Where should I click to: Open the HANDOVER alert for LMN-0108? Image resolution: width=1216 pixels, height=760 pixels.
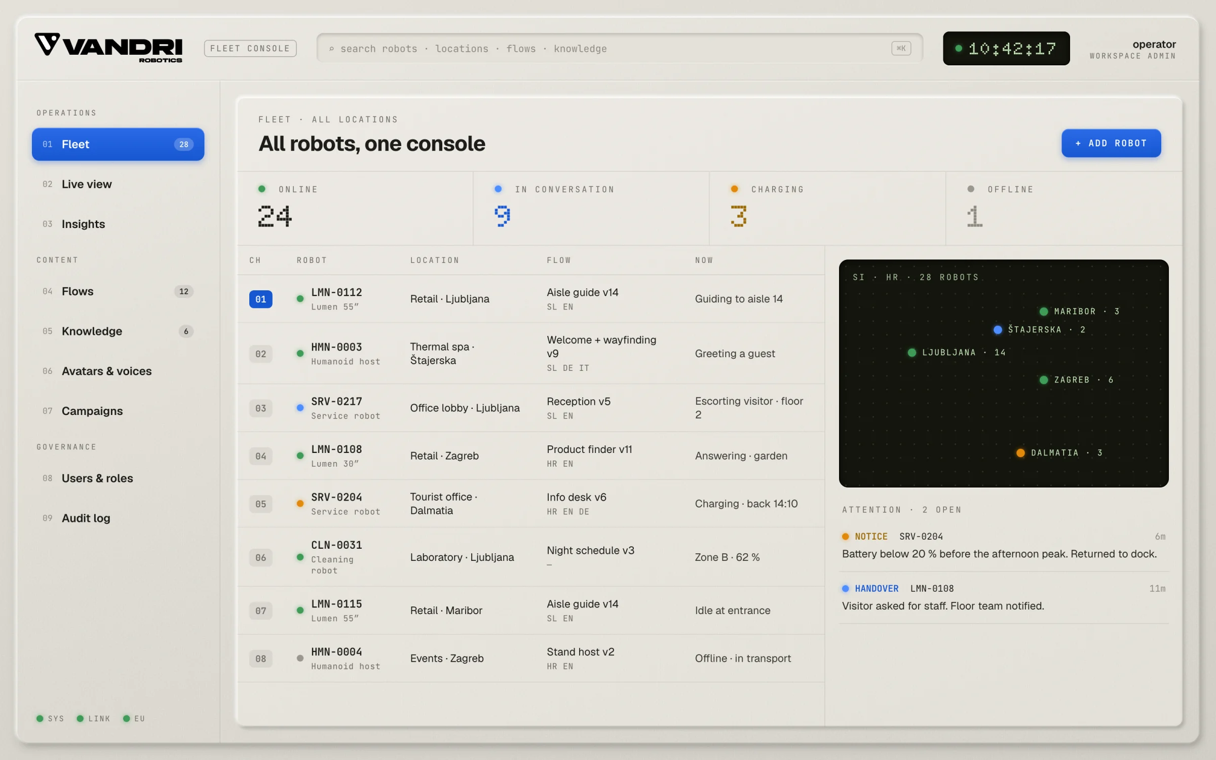point(1004,597)
